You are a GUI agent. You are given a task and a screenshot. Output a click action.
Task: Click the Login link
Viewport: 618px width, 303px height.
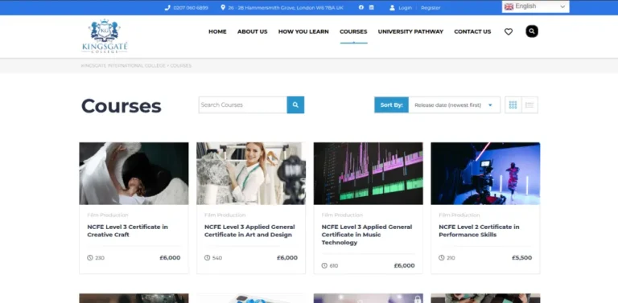pos(405,8)
